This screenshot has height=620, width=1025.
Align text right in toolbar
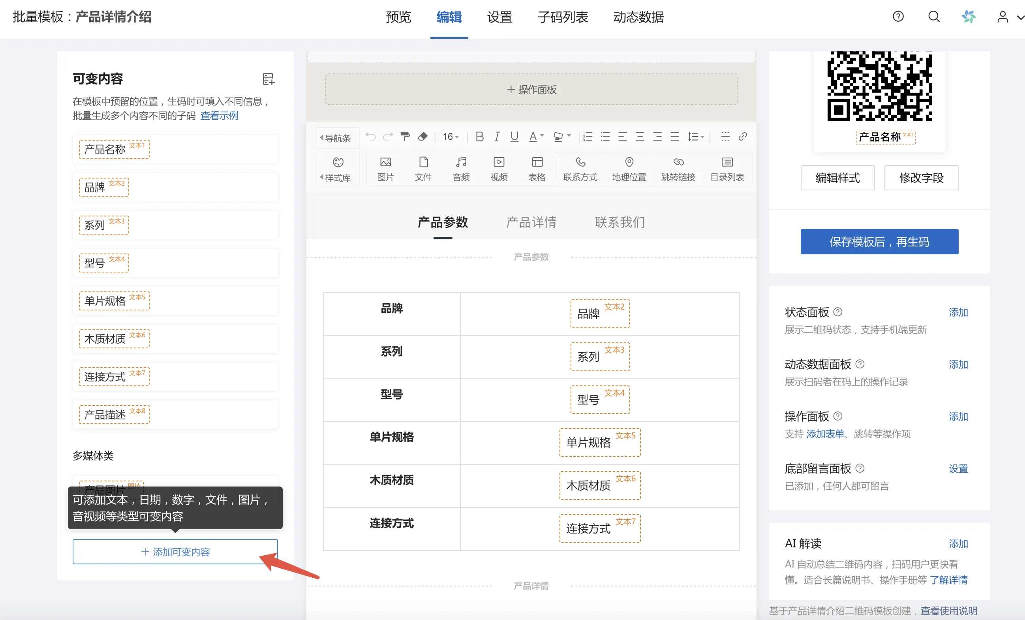click(x=657, y=137)
